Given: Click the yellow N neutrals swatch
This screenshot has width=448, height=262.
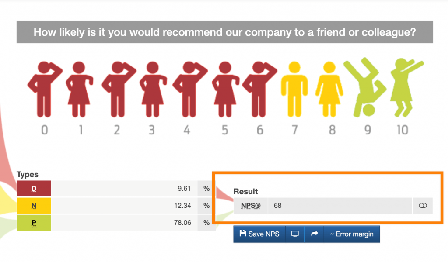Looking at the screenshot, I should click(x=34, y=206).
